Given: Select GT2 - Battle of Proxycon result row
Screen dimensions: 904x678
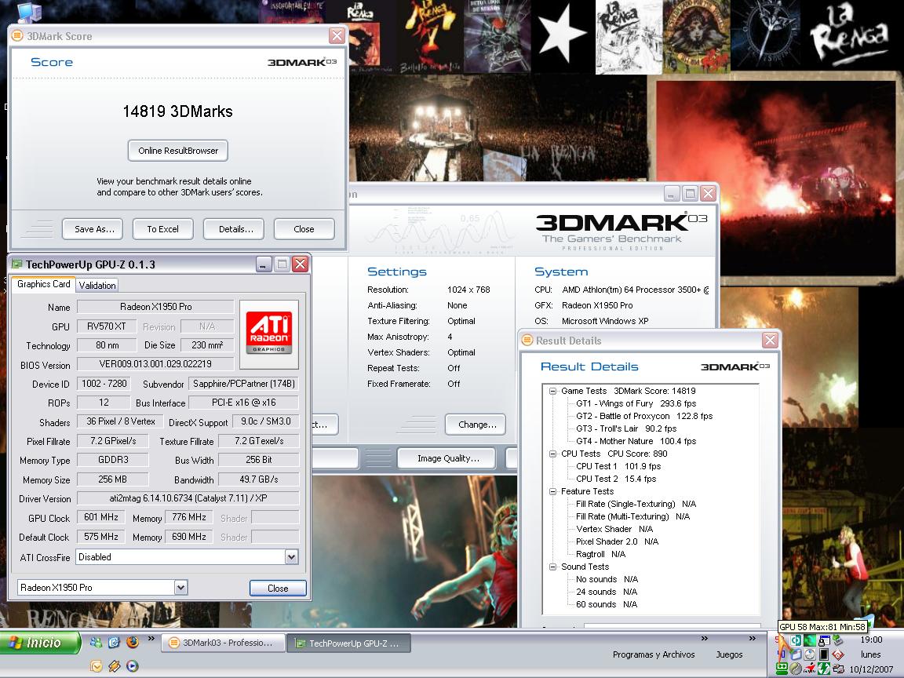Looking at the screenshot, I should (644, 416).
